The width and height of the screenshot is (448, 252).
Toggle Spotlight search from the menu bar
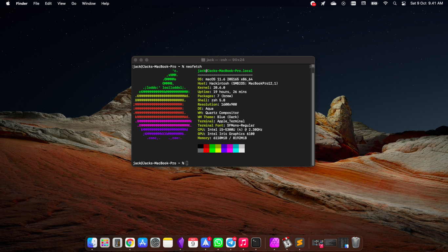coord(394,3)
